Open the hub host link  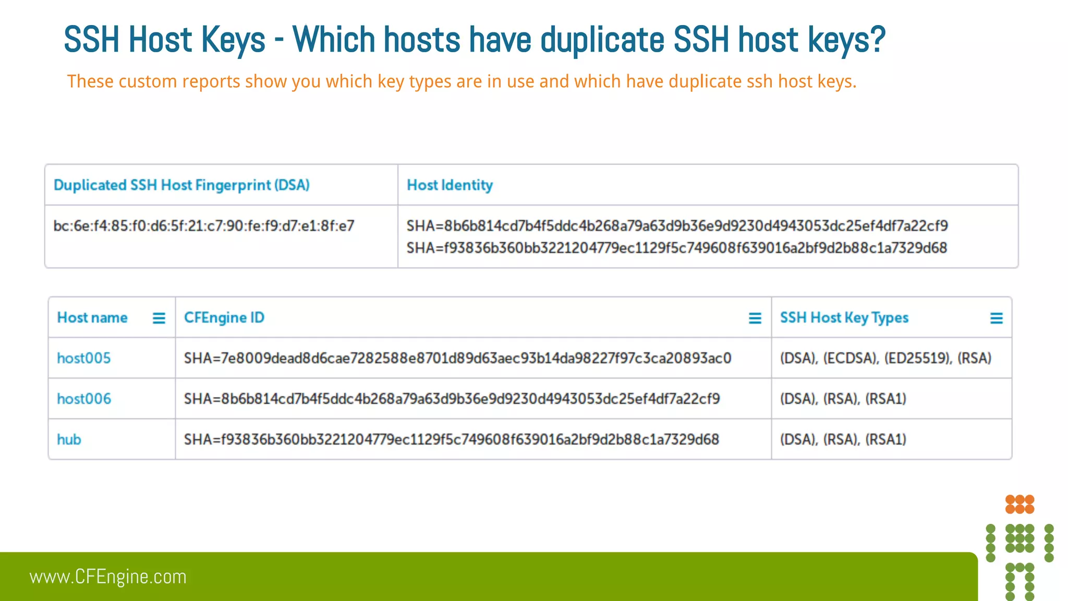click(69, 440)
